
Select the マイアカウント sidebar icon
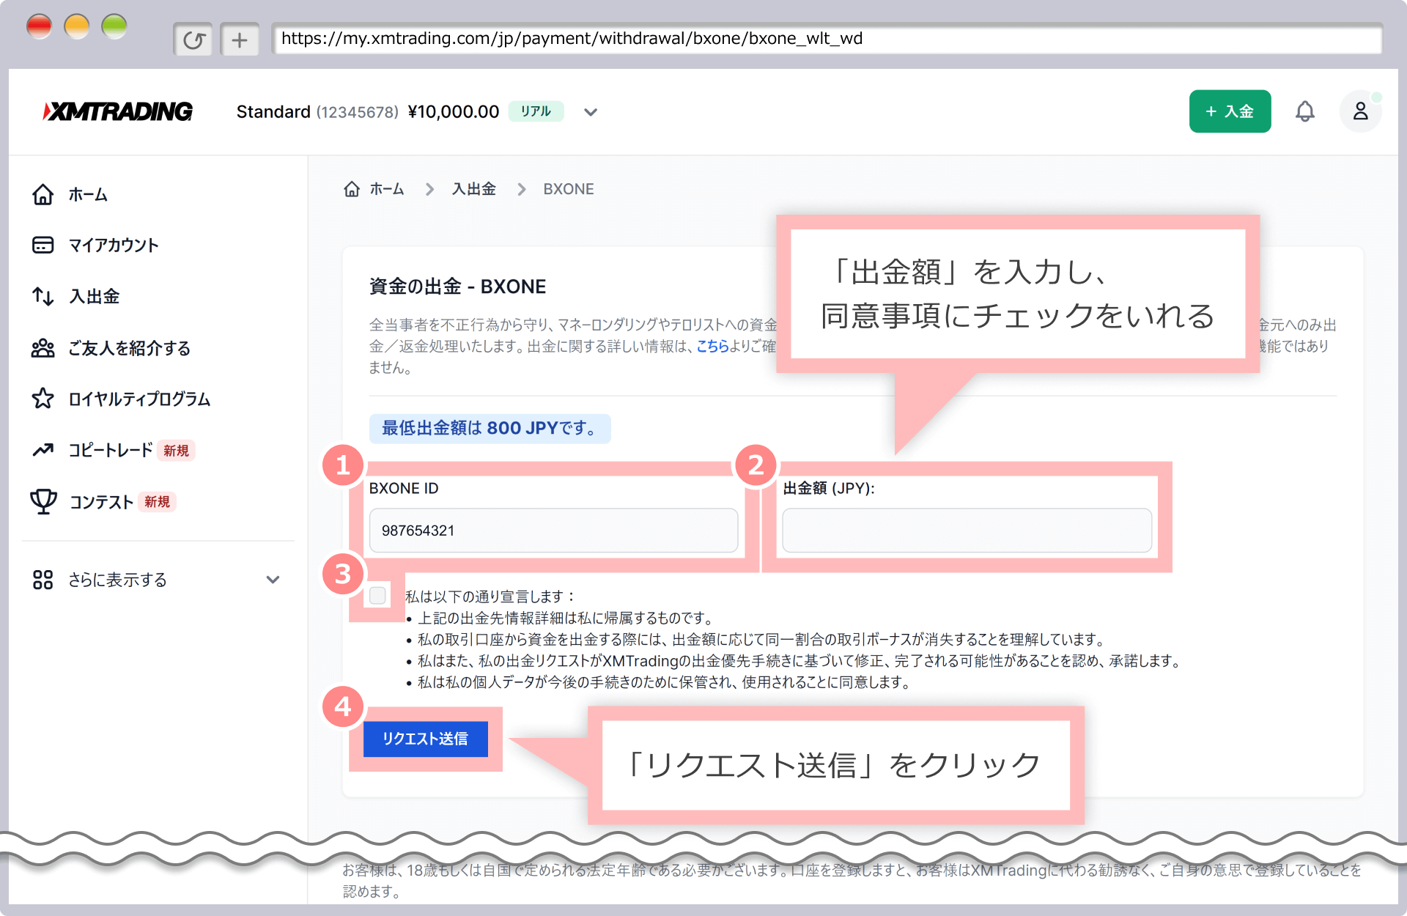click(x=43, y=245)
